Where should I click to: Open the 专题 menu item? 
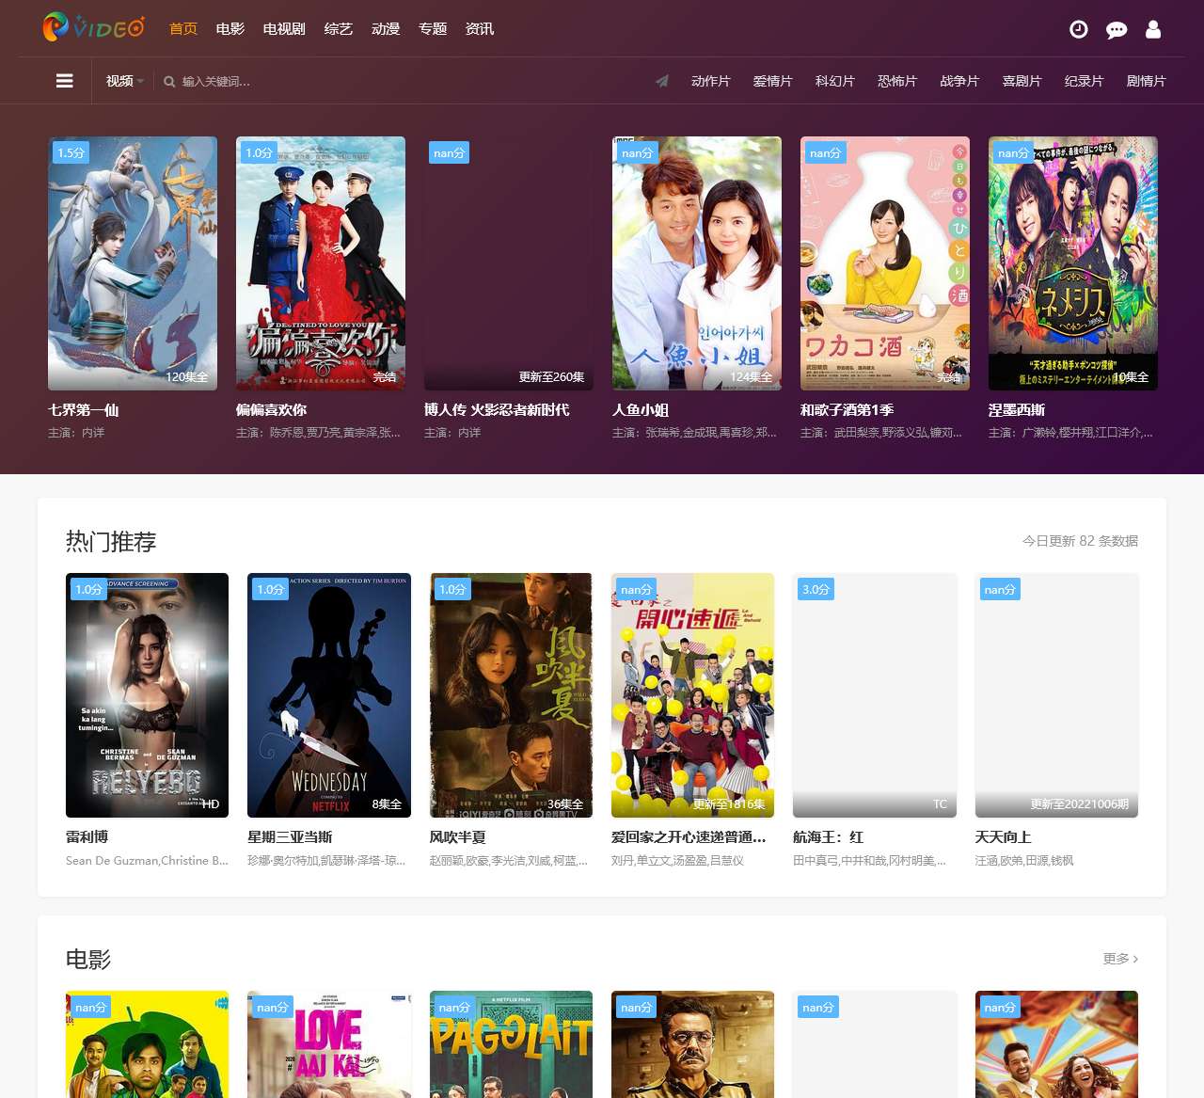coord(433,29)
